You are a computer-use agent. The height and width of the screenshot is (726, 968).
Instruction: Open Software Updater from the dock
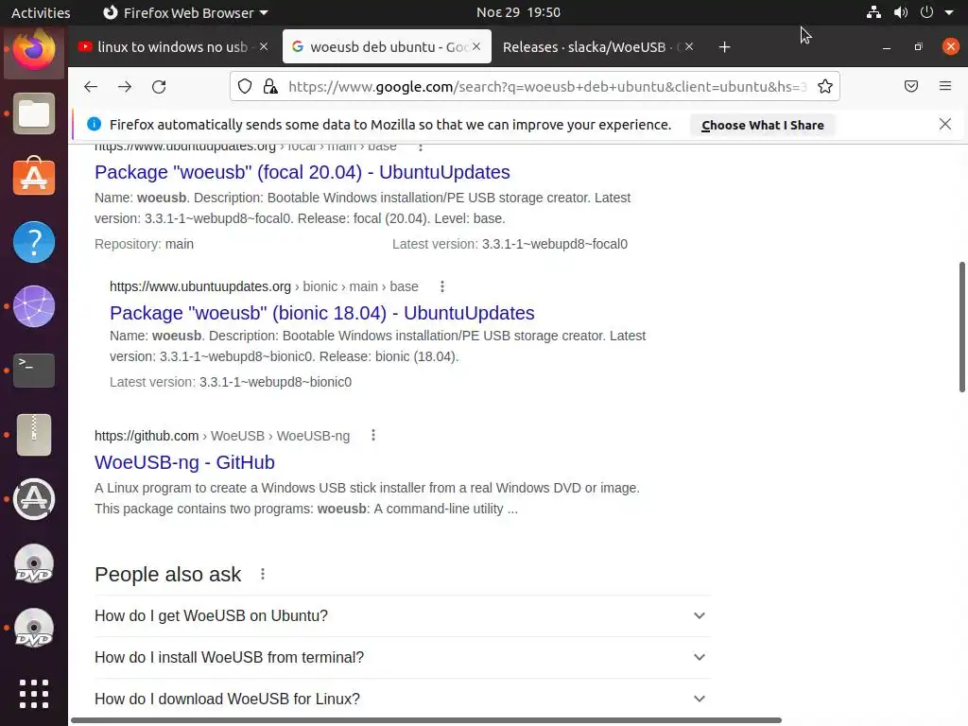coord(34,499)
